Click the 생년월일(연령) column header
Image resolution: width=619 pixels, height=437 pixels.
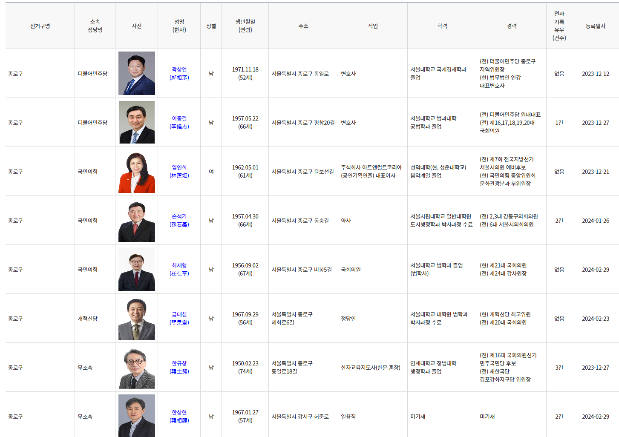(245, 26)
